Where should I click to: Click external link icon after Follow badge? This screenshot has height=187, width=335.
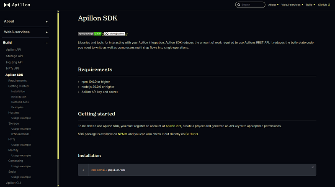pos(126,34)
